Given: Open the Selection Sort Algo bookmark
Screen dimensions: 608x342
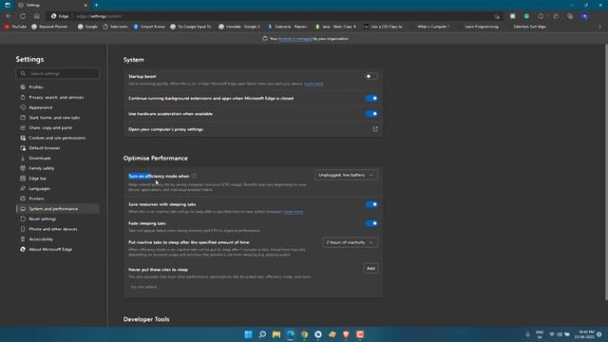Looking at the screenshot, I should [x=529, y=27].
